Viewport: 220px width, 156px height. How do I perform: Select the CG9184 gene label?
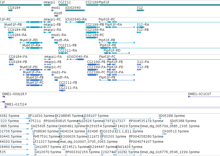(x=14, y=8)
